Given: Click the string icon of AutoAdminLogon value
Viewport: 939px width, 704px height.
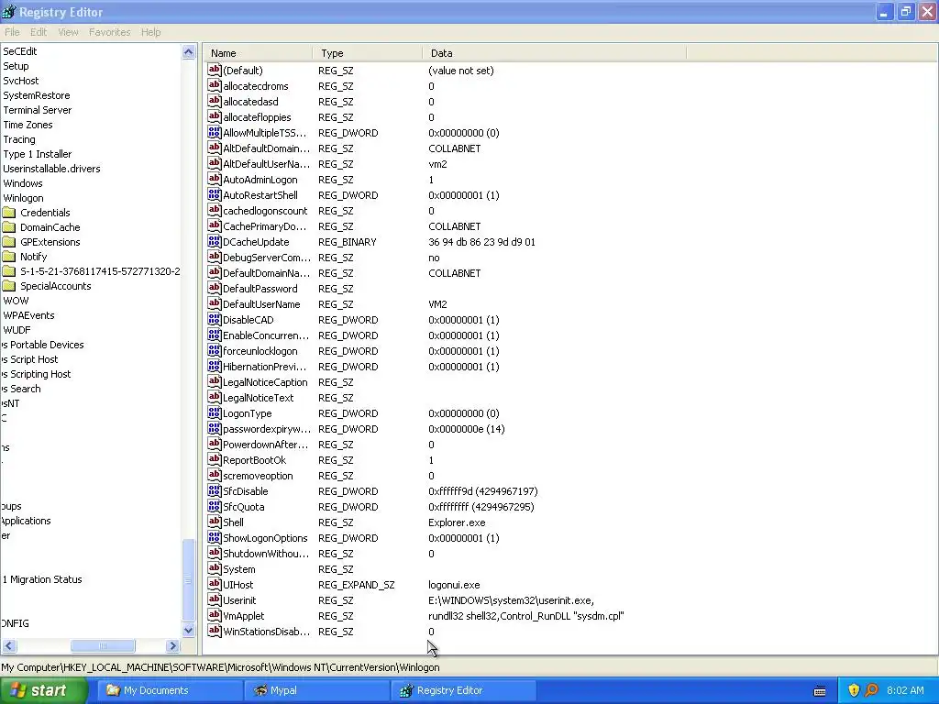Looking at the screenshot, I should (215, 179).
